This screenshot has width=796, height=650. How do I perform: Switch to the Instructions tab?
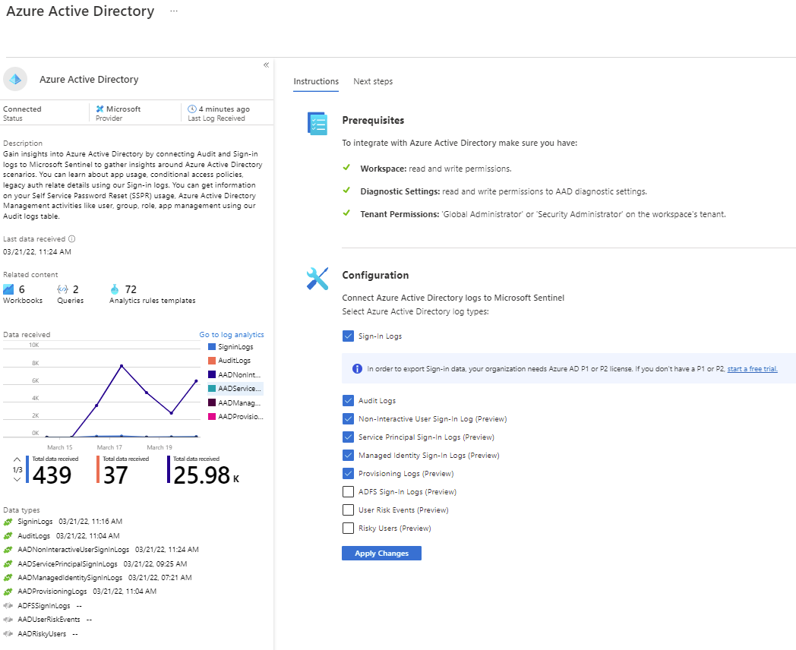point(316,81)
